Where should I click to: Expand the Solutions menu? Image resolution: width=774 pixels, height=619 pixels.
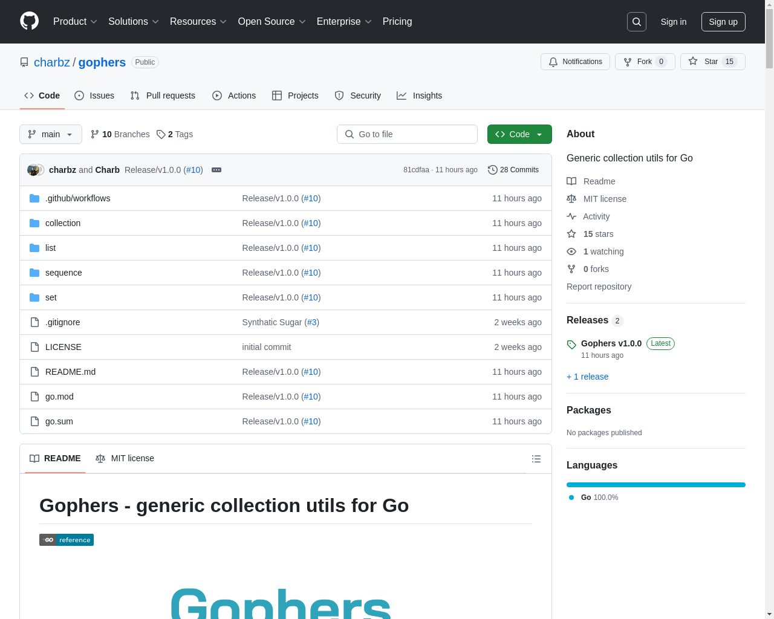[x=134, y=22]
